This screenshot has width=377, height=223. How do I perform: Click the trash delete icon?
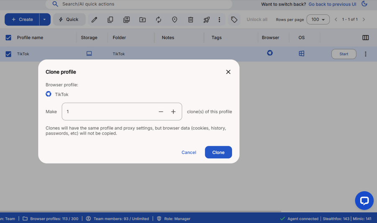click(191, 20)
